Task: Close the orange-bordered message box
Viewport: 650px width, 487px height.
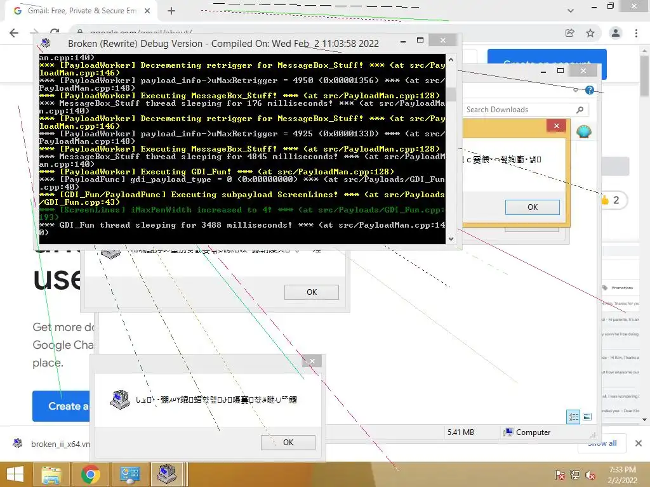Action: point(556,126)
